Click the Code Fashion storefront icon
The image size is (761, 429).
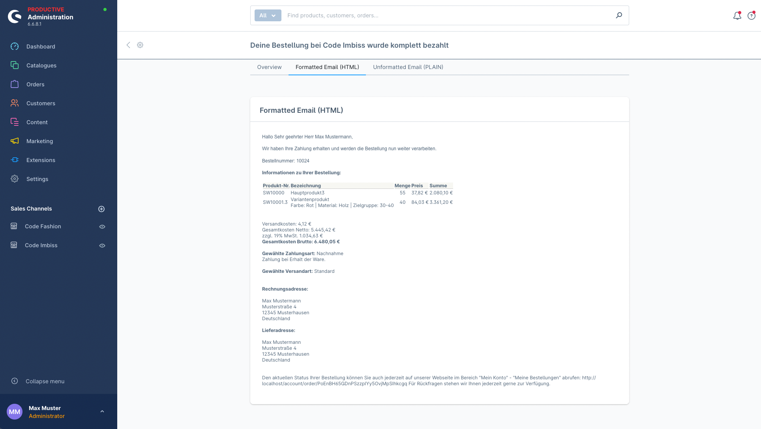coord(14,226)
